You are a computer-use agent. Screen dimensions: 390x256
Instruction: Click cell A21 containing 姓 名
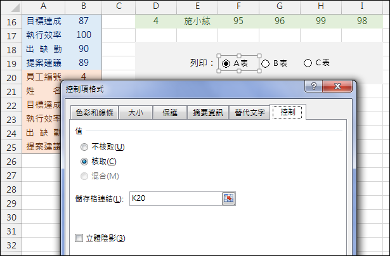42,91
